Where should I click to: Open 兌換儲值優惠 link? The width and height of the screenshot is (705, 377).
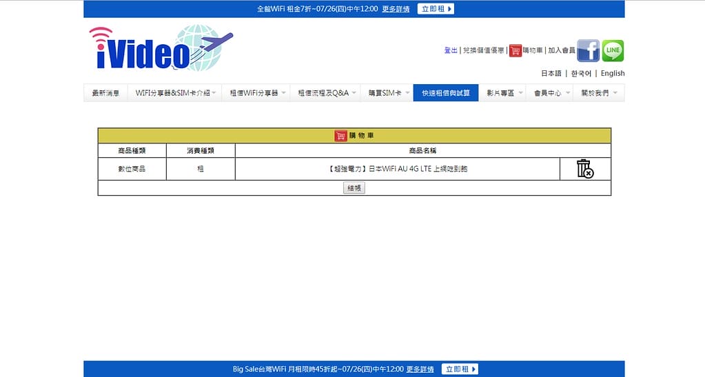click(x=483, y=50)
